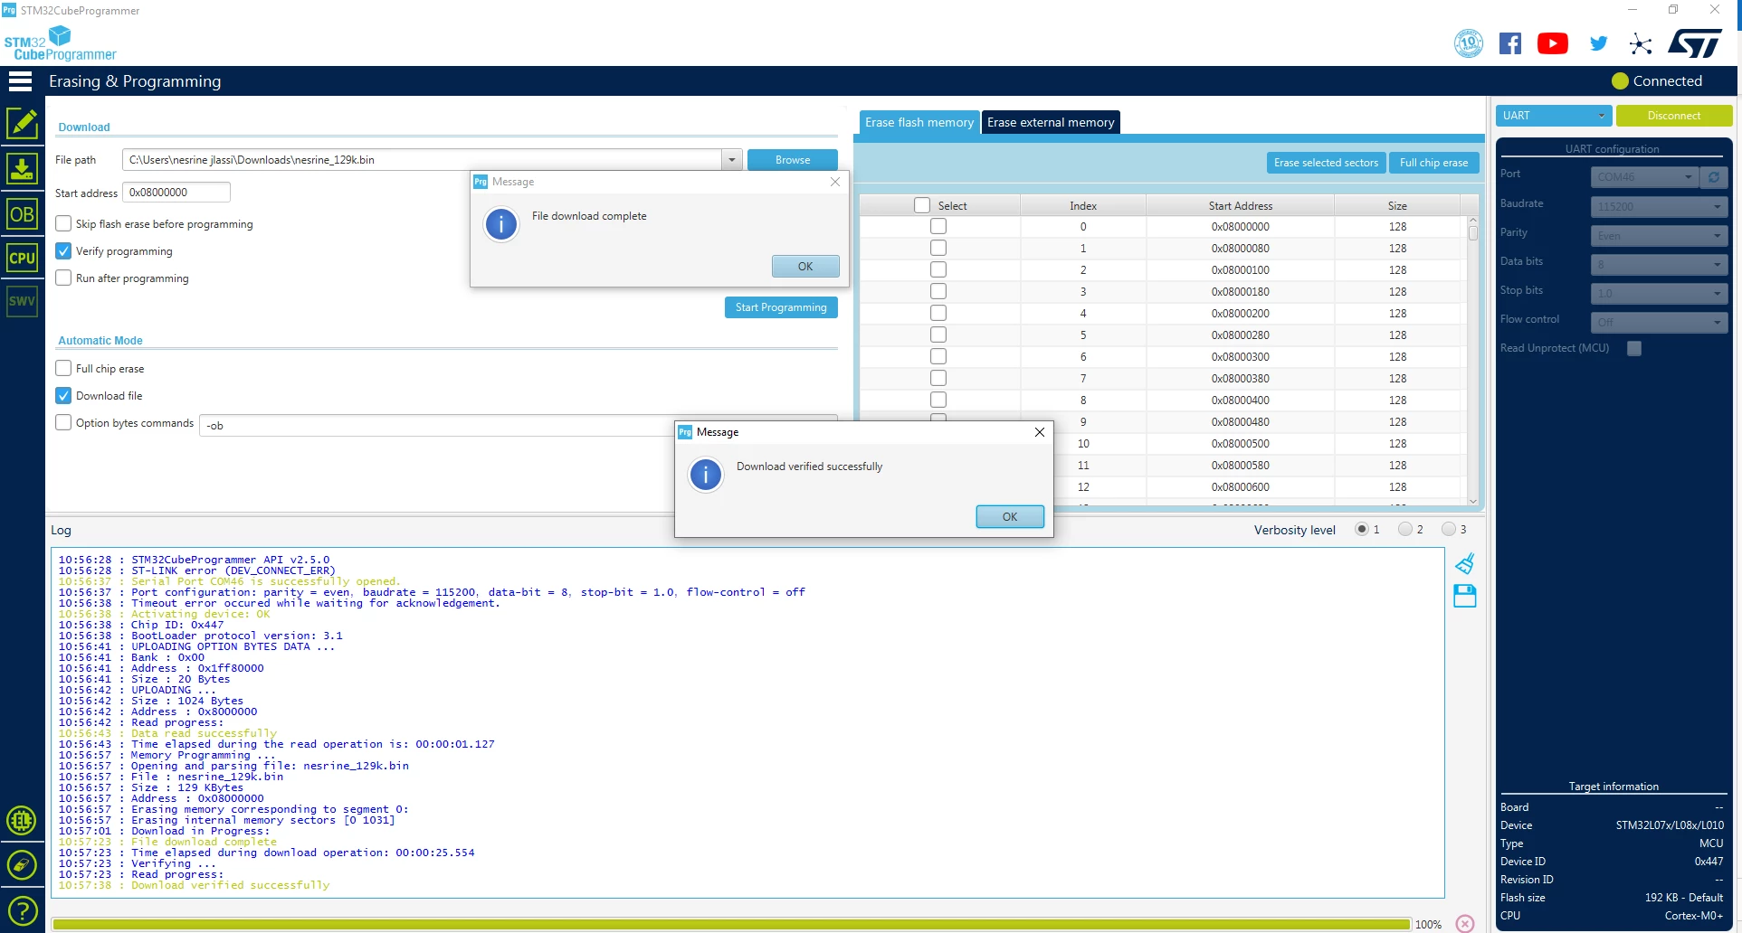Open the Parity dropdown
The width and height of the screenshot is (1742, 933).
coord(1659,236)
